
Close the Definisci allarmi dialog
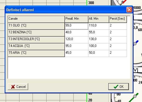(x=129, y=10)
